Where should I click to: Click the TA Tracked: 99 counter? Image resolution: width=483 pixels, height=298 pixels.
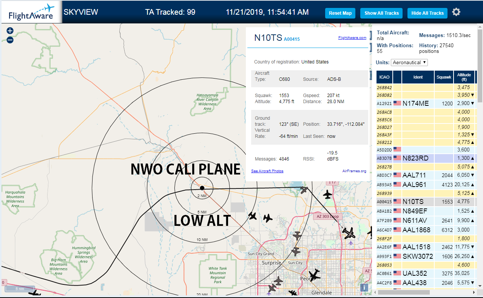170,12
